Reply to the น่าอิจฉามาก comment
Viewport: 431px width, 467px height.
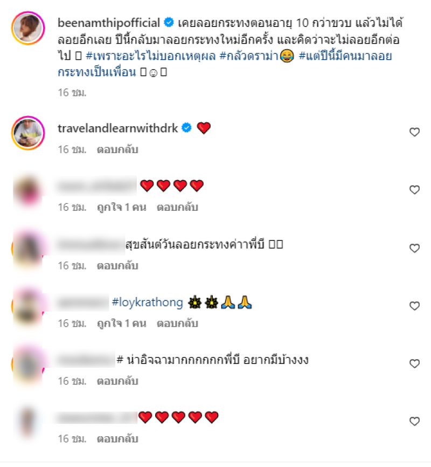[117, 381]
